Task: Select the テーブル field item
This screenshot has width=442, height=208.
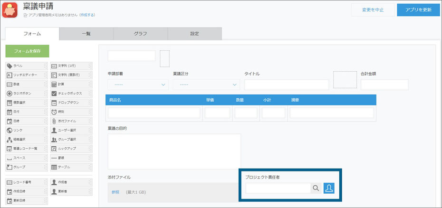Action: pos(69,167)
